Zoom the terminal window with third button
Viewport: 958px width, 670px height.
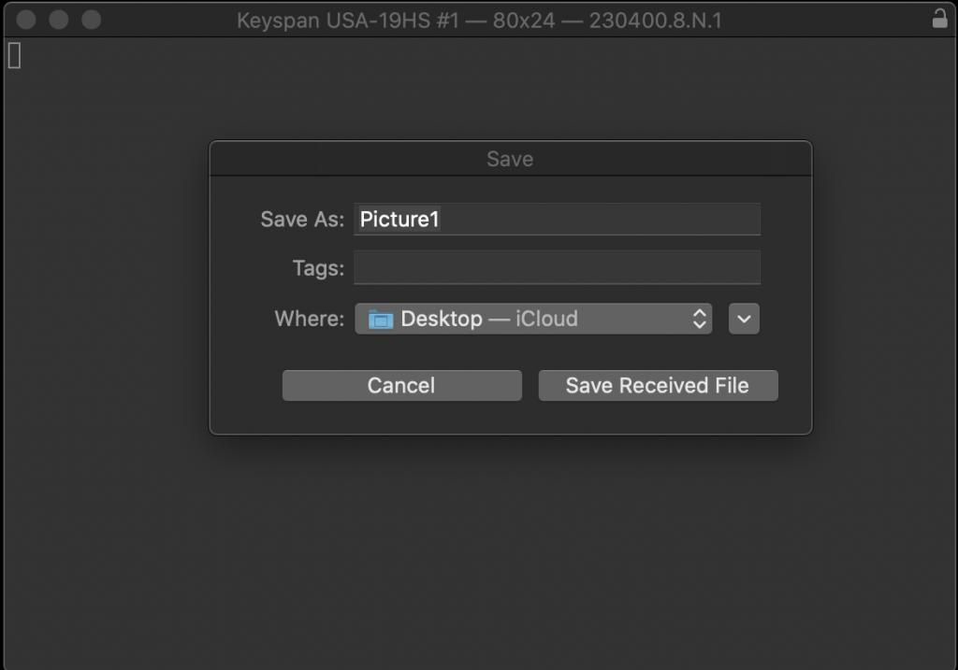click(x=92, y=20)
